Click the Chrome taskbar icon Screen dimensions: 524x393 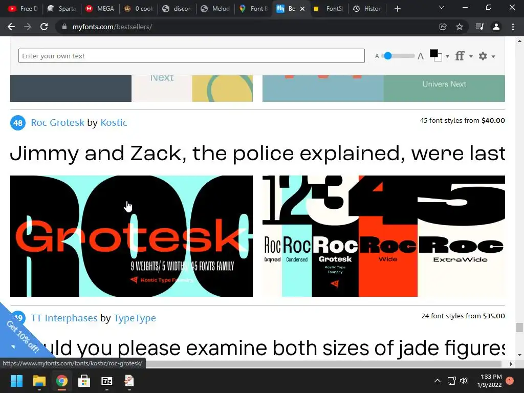pyautogui.click(x=61, y=381)
